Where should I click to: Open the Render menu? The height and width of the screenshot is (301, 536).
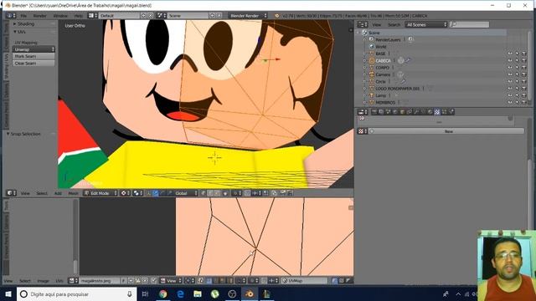pos(39,16)
